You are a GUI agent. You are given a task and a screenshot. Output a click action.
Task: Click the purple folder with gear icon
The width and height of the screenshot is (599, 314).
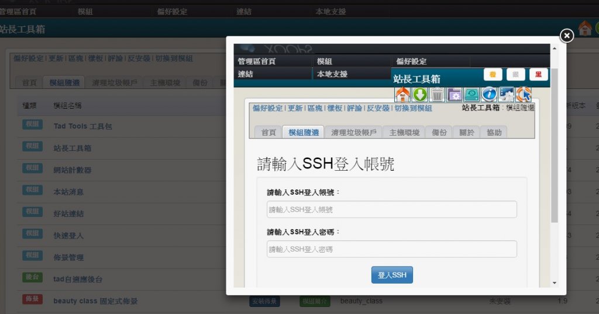pyautogui.click(x=455, y=94)
